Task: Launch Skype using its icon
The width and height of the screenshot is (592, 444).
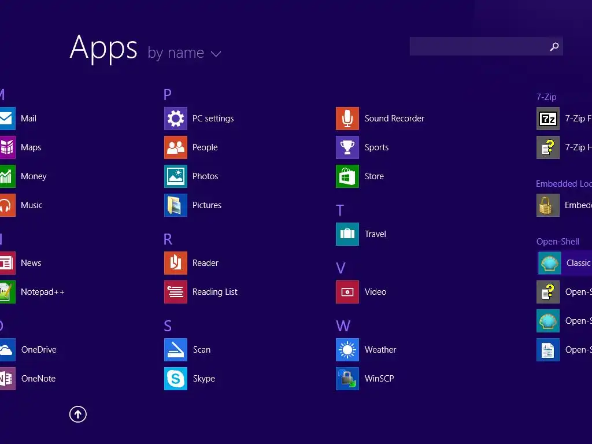Action: (176, 379)
